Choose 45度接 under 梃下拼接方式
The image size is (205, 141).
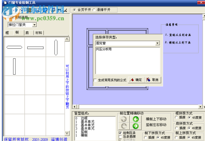coord(158,137)
